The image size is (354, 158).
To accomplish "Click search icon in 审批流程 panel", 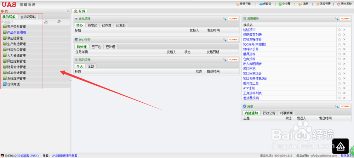I will pyautogui.click(x=224, y=19).
